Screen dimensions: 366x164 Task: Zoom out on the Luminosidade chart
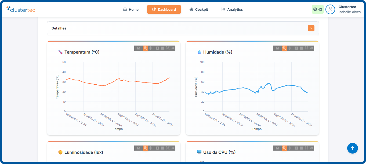click(162, 148)
